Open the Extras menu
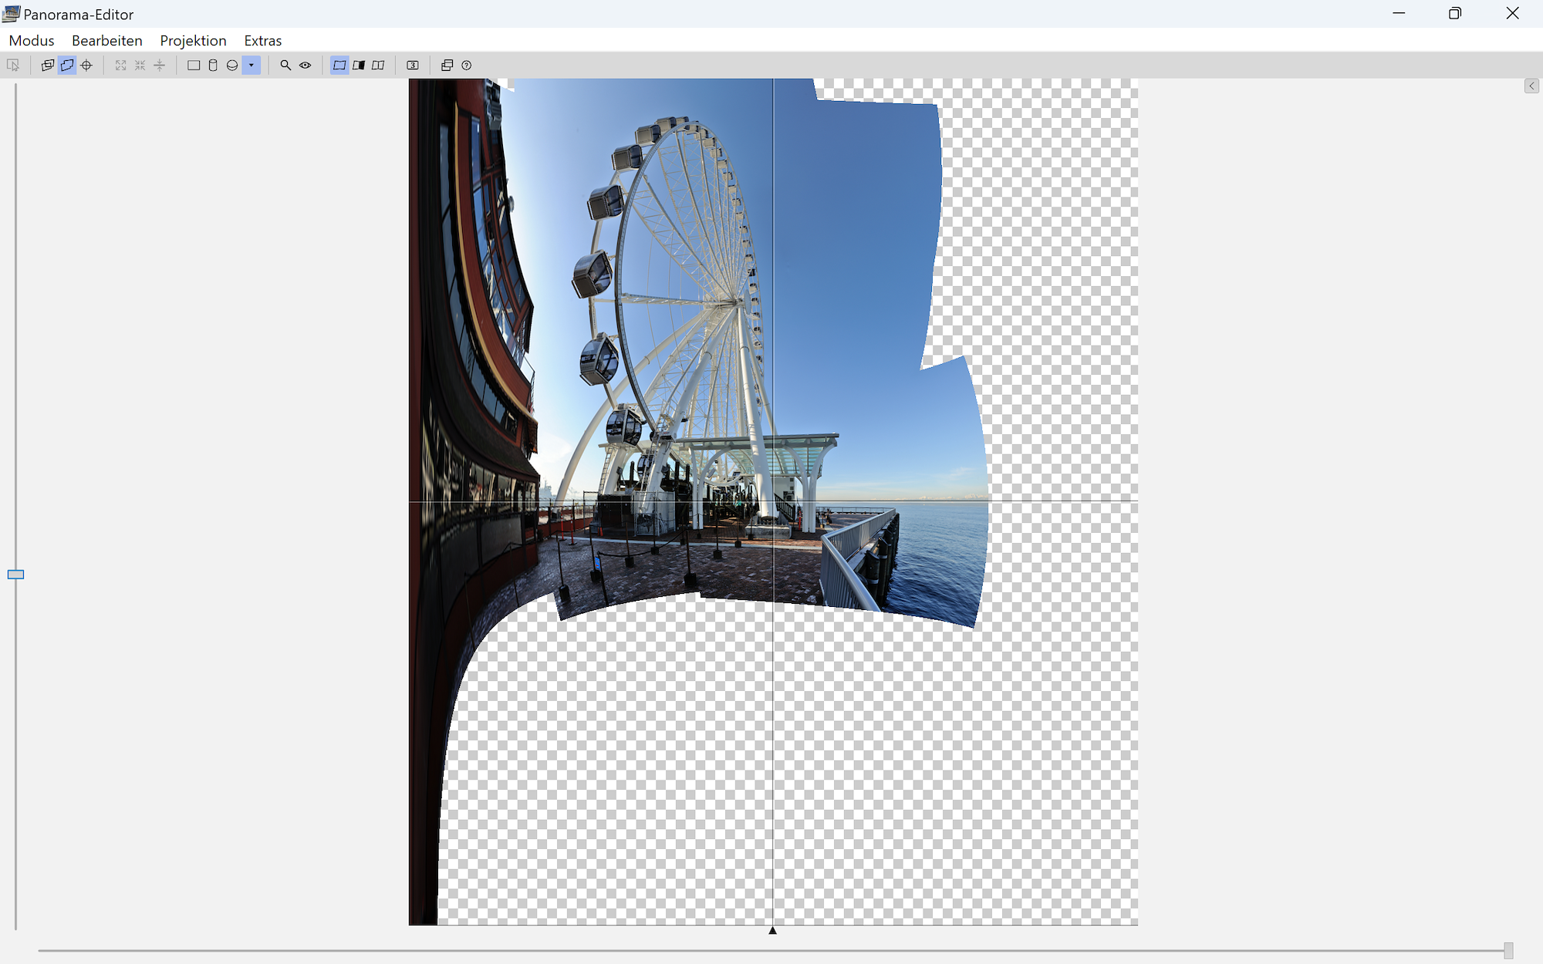1543x964 pixels. 262,40
